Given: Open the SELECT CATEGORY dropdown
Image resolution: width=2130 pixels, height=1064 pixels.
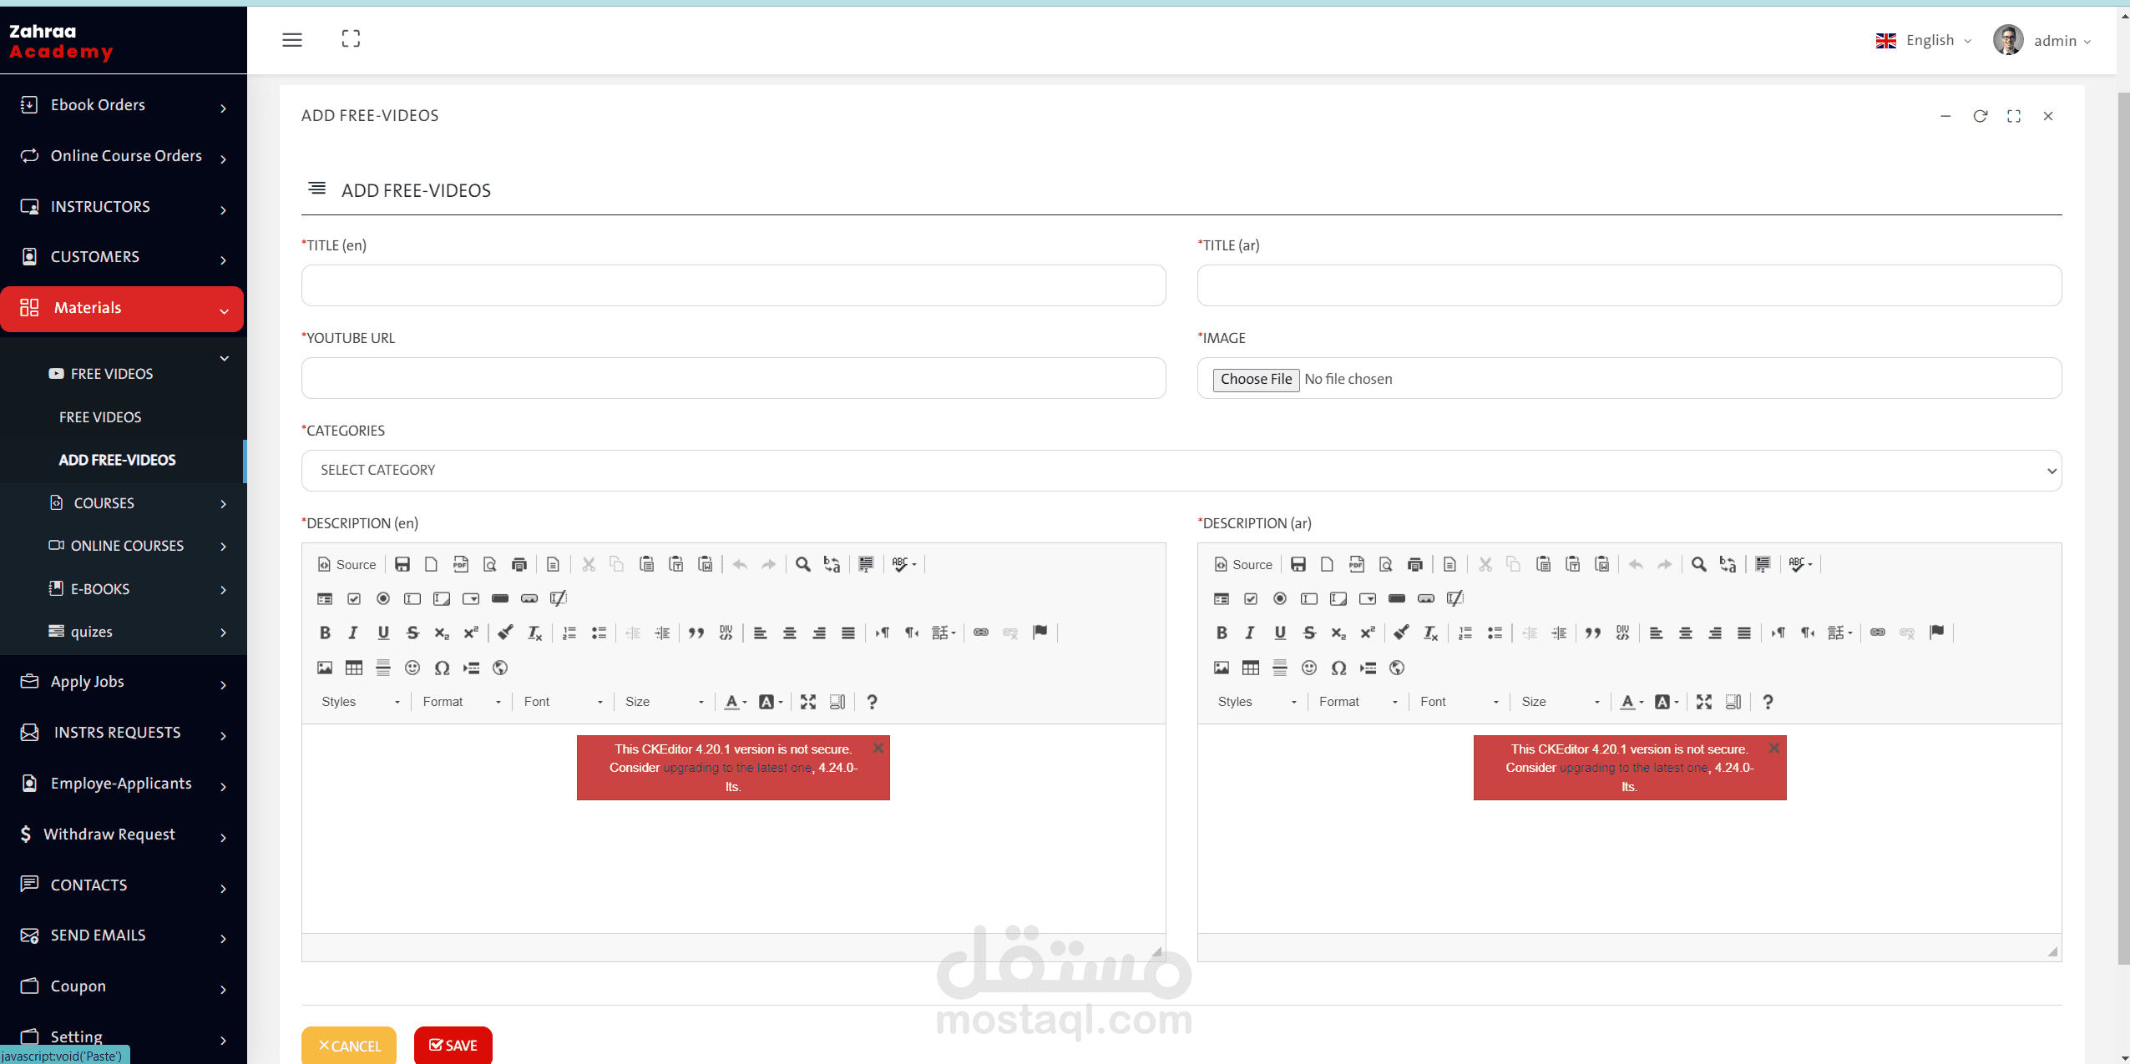Looking at the screenshot, I should (x=1181, y=471).
